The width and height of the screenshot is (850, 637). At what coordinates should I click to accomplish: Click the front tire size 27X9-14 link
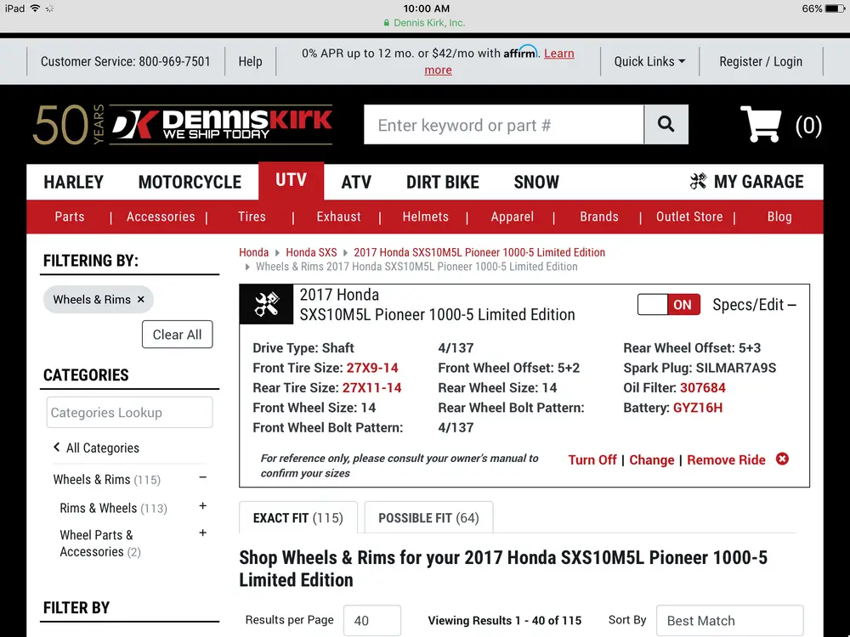pos(372,368)
